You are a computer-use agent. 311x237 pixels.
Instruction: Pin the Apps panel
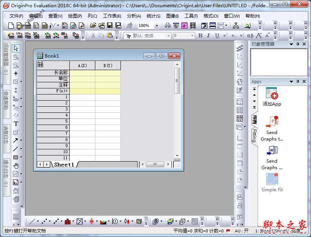[298, 81]
